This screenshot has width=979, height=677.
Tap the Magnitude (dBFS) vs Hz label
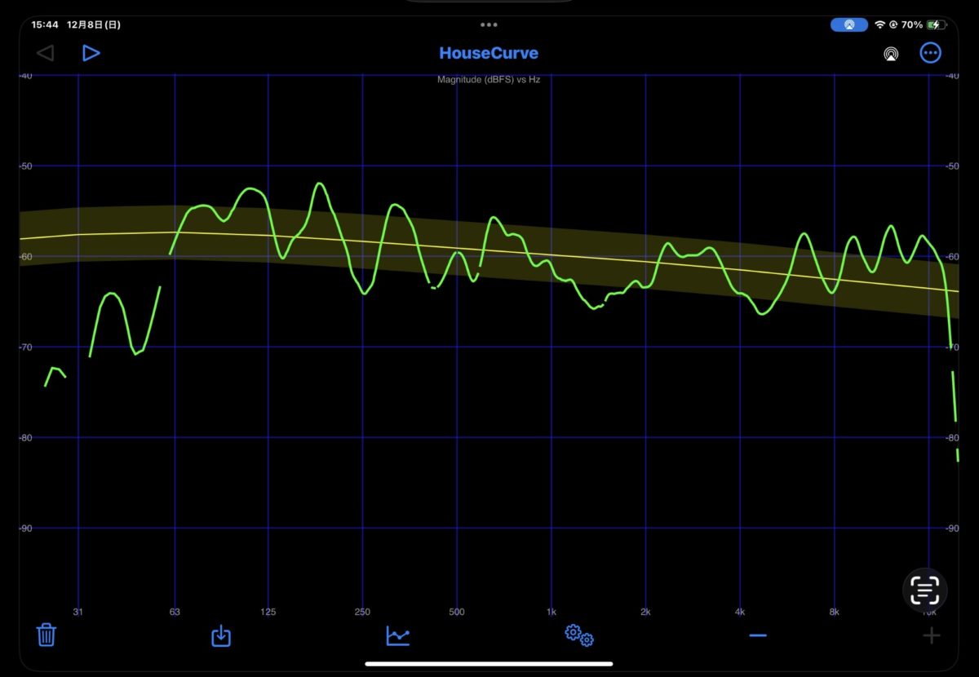[489, 80]
